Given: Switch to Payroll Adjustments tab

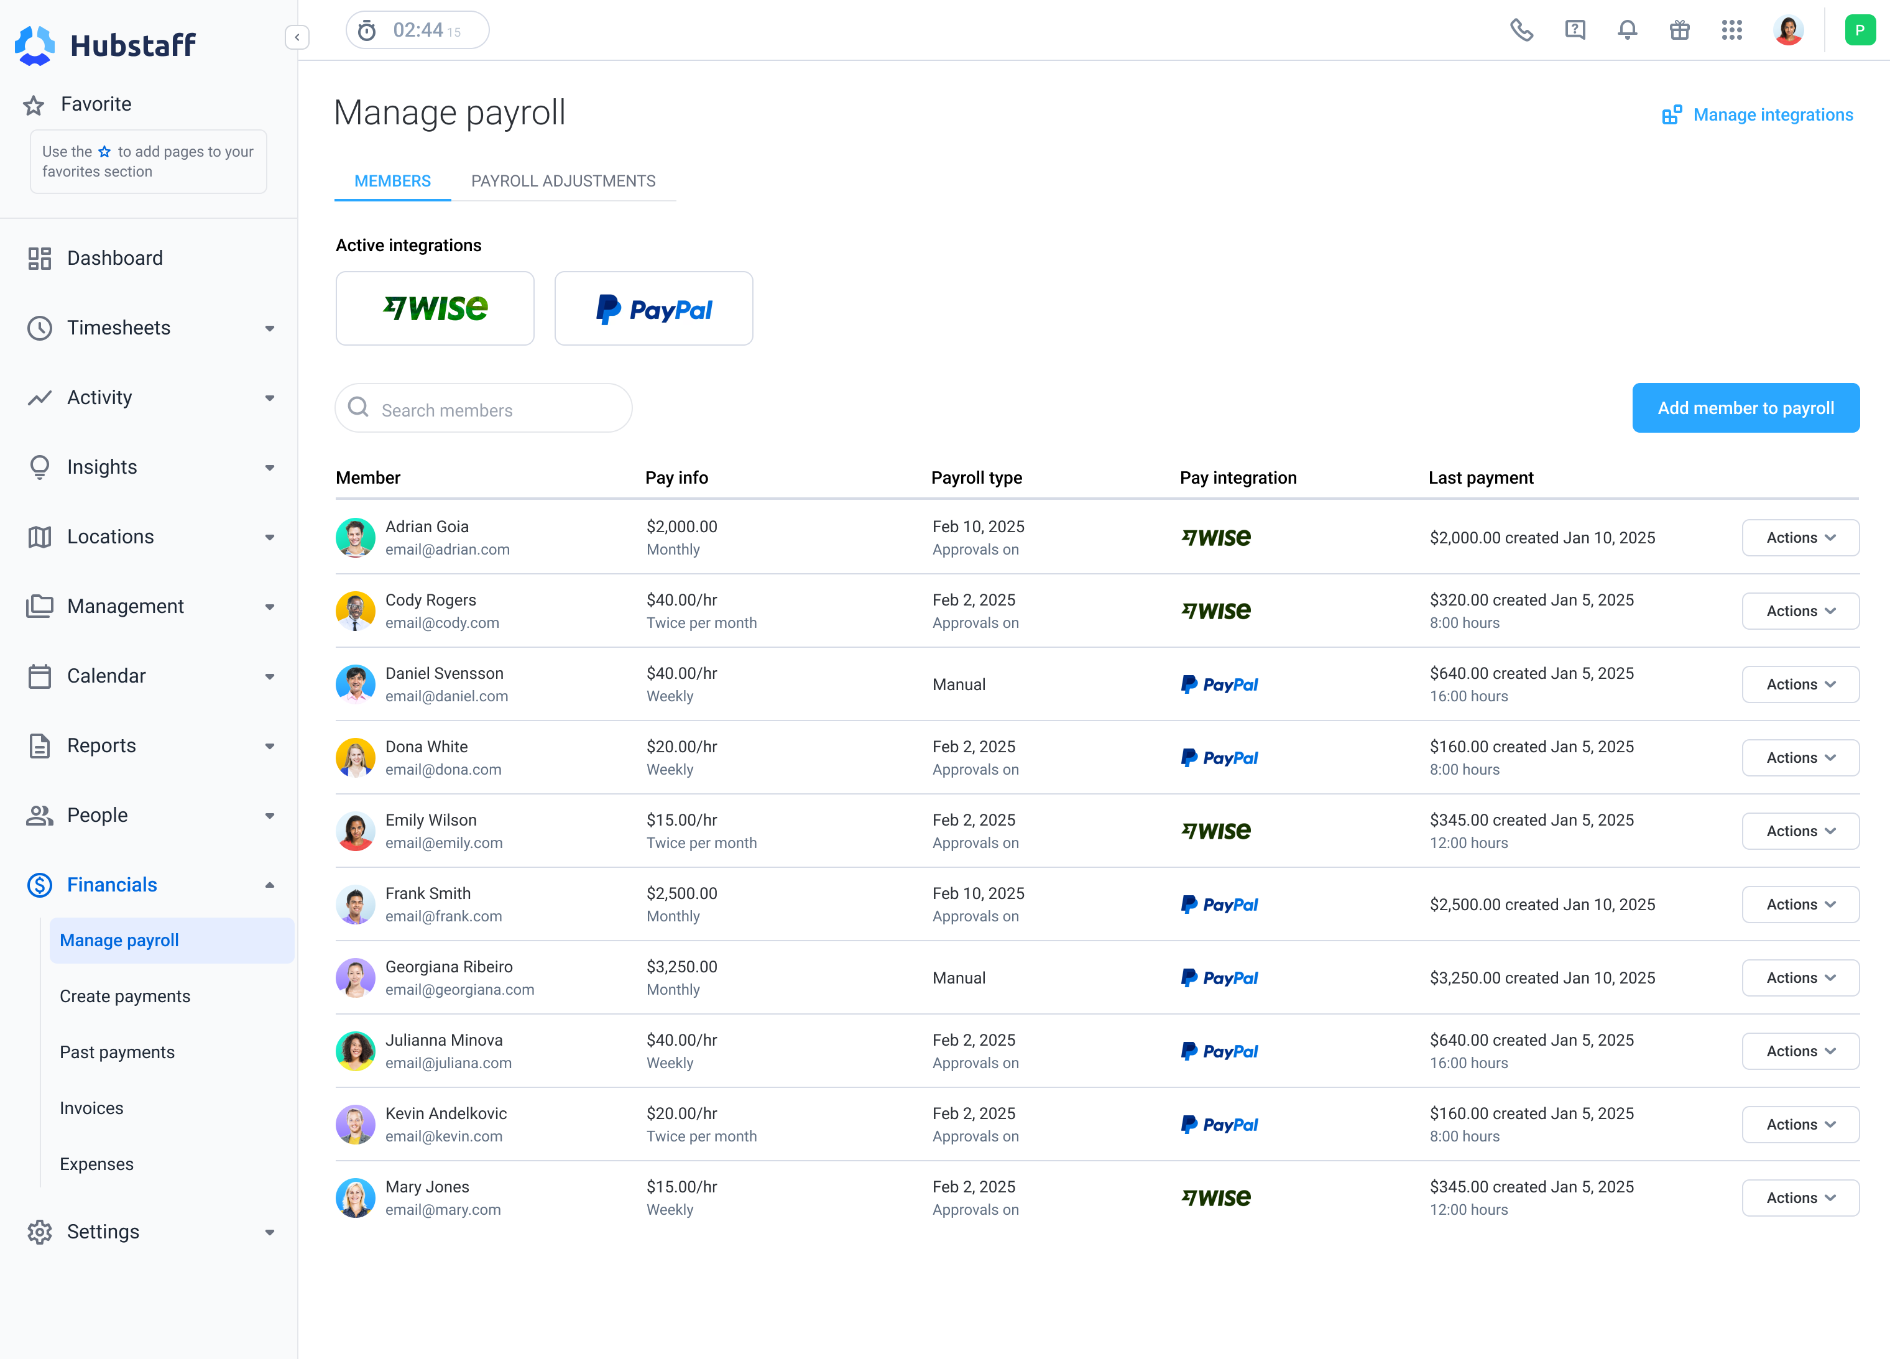Looking at the screenshot, I should coord(563,182).
